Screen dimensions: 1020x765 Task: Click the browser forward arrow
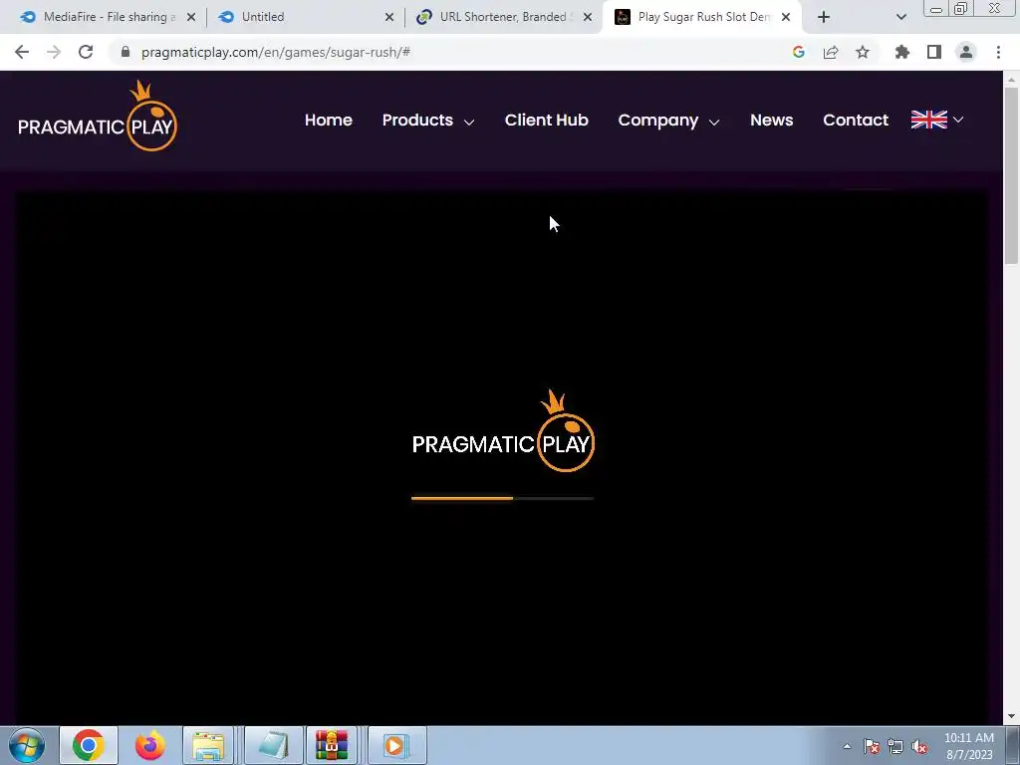pos(54,52)
